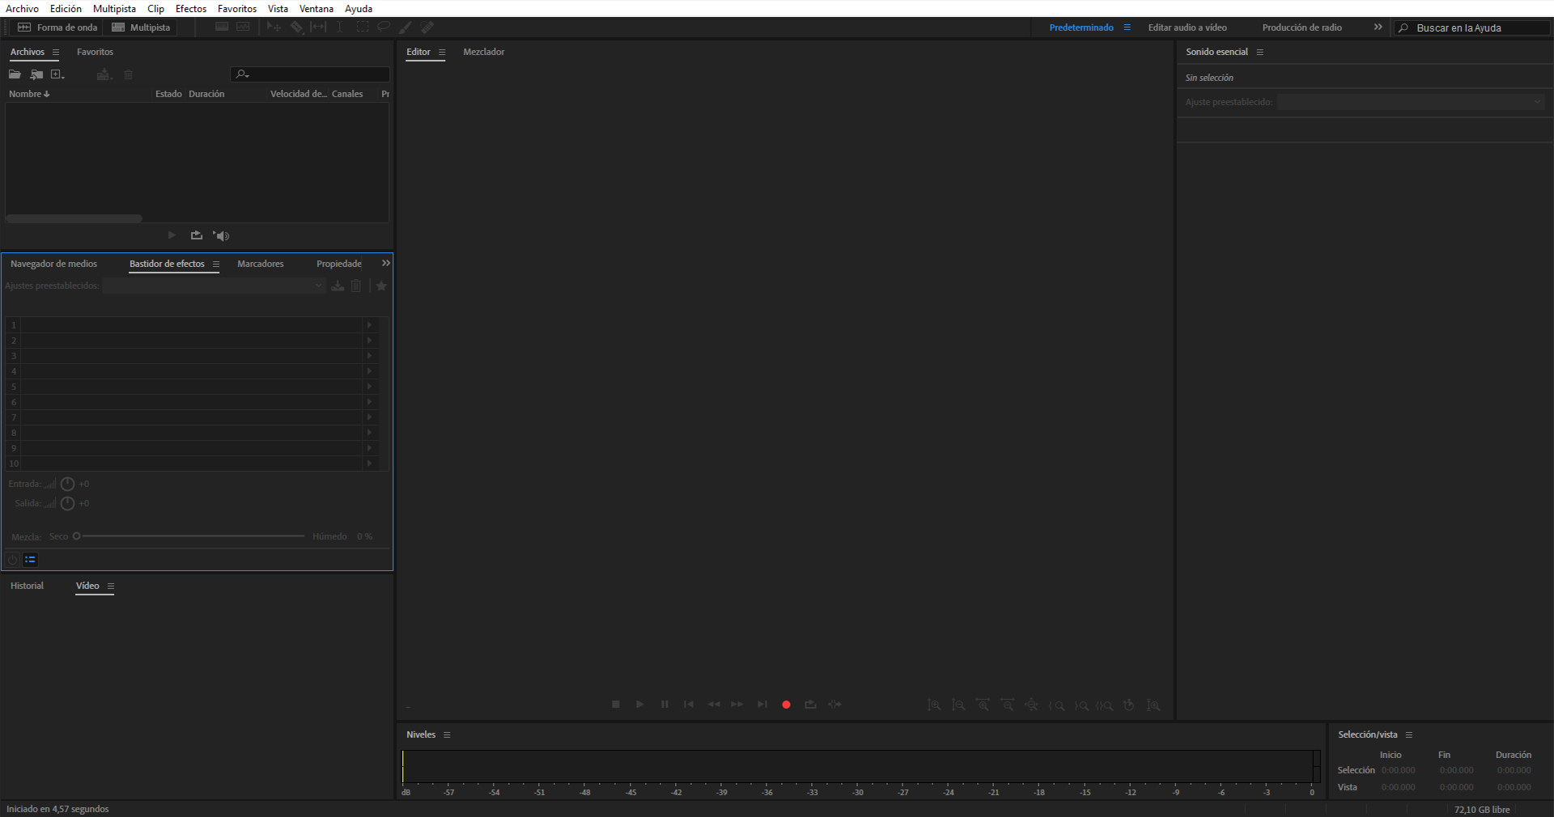
Task: Open the Ajustes preestablecidos dropdown
Action: 214,286
